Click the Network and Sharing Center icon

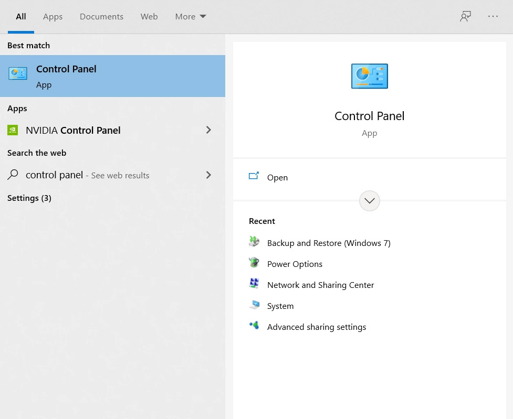point(254,283)
